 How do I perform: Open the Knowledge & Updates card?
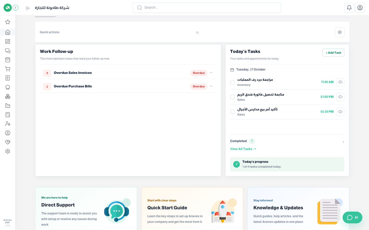click(x=298, y=209)
